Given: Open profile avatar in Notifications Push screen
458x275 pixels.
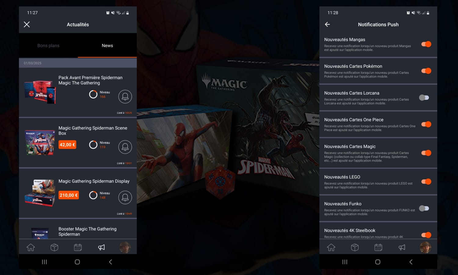Looking at the screenshot, I should tap(425, 247).
